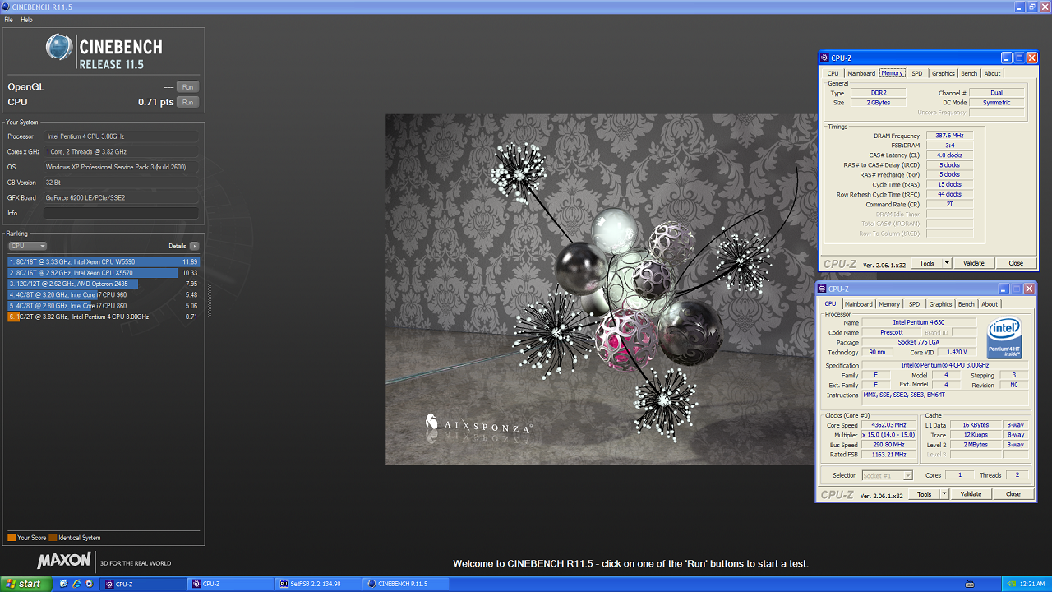Viewport: 1052px width, 592px height.
Task: Open Tools dropdown arrow in lower CPU-Z window
Action: tap(945, 494)
